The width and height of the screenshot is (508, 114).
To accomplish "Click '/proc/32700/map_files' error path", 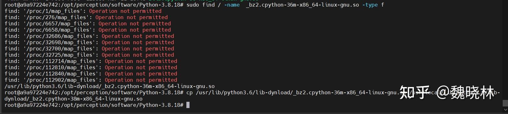I will (59, 49).
